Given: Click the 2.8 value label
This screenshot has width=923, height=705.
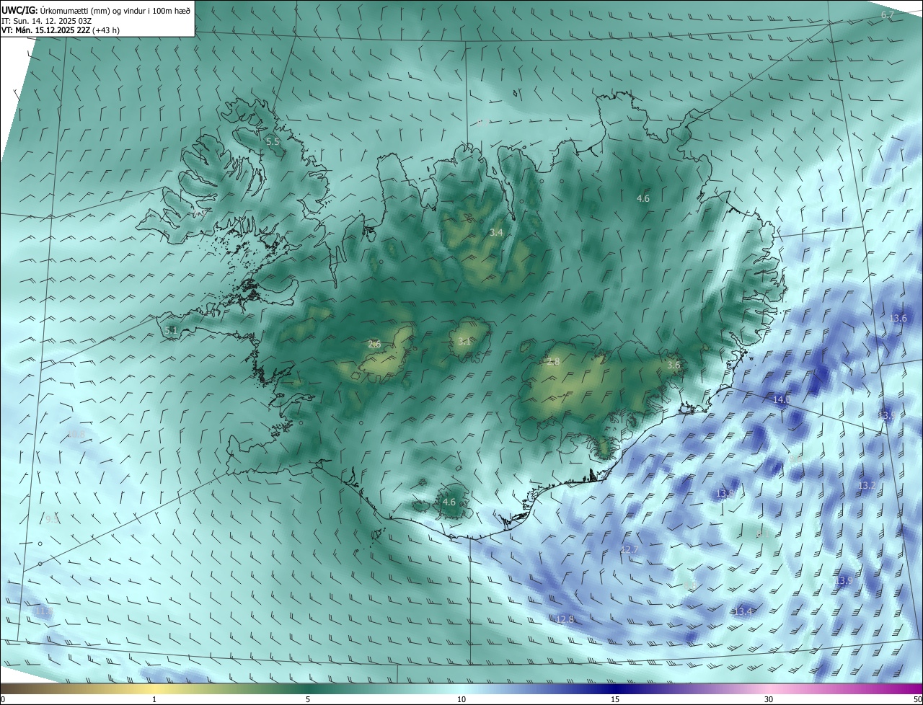Looking at the screenshot, I should click(x=554, y=362).
